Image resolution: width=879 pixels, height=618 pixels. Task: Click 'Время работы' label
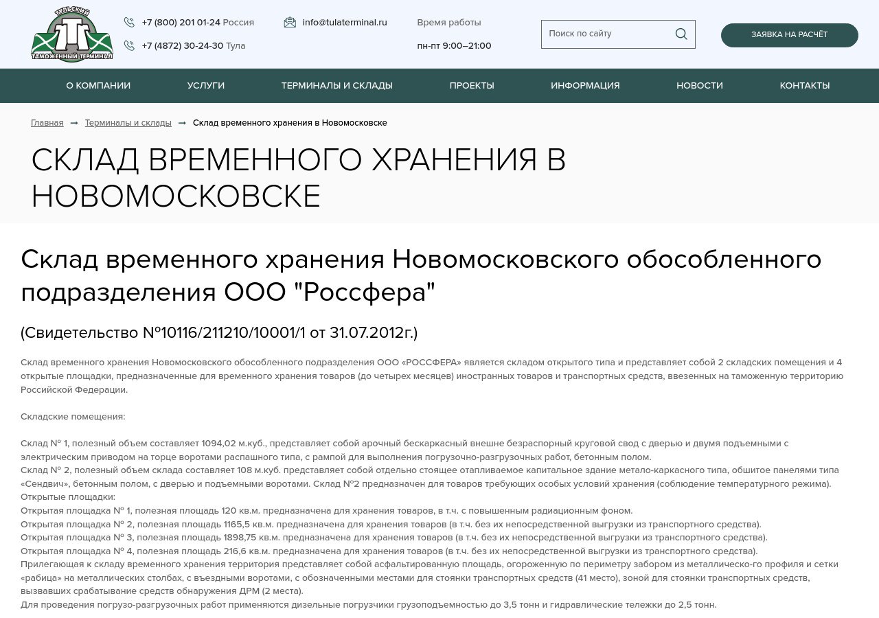449,22
